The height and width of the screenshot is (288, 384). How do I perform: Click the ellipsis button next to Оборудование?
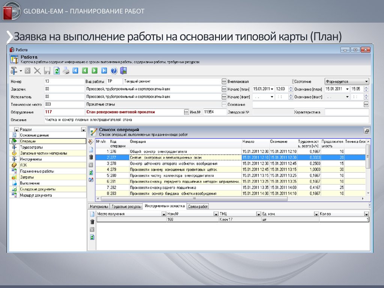pos(186,112)
